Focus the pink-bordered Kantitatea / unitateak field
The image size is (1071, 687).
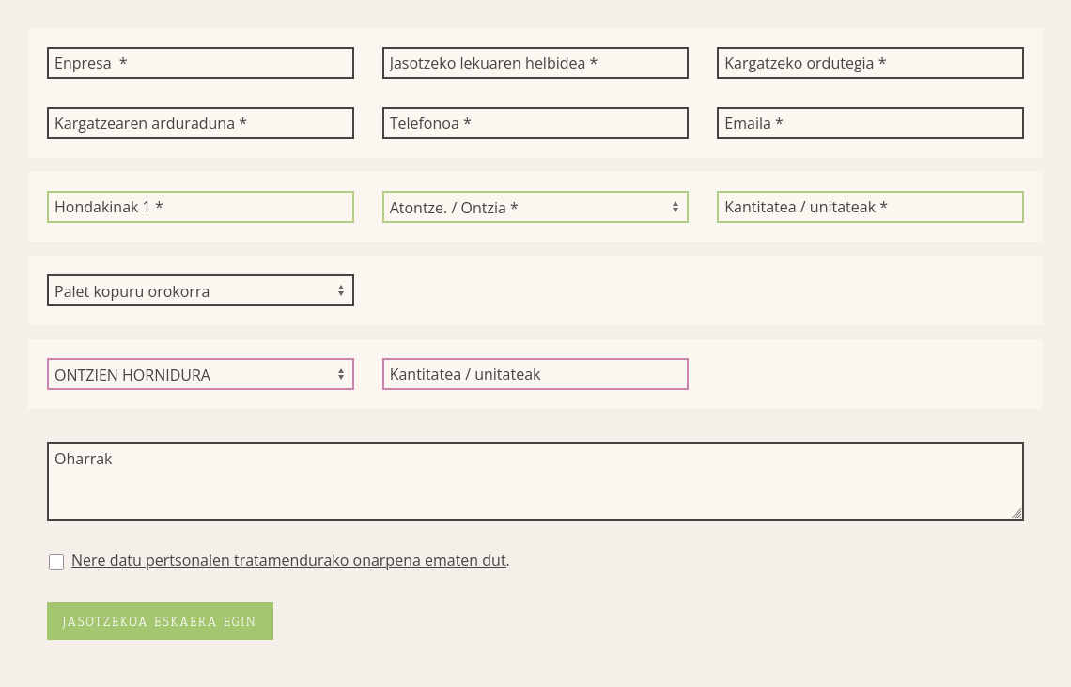point(535,374)
